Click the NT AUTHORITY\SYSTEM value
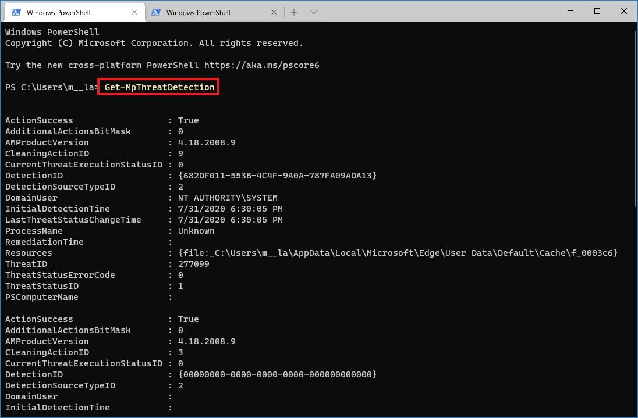The image size is (638, 418). (228, 198)
